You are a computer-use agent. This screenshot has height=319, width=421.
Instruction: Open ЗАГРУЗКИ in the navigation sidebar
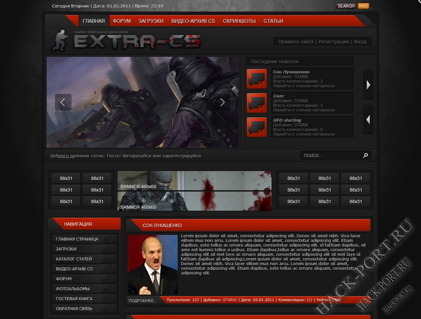[x=84, y=249]
